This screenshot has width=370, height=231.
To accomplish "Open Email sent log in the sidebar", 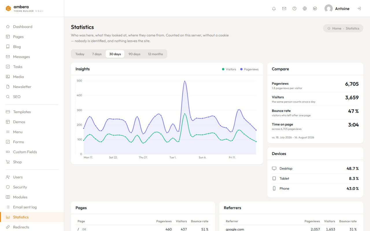I will (32, 207).
